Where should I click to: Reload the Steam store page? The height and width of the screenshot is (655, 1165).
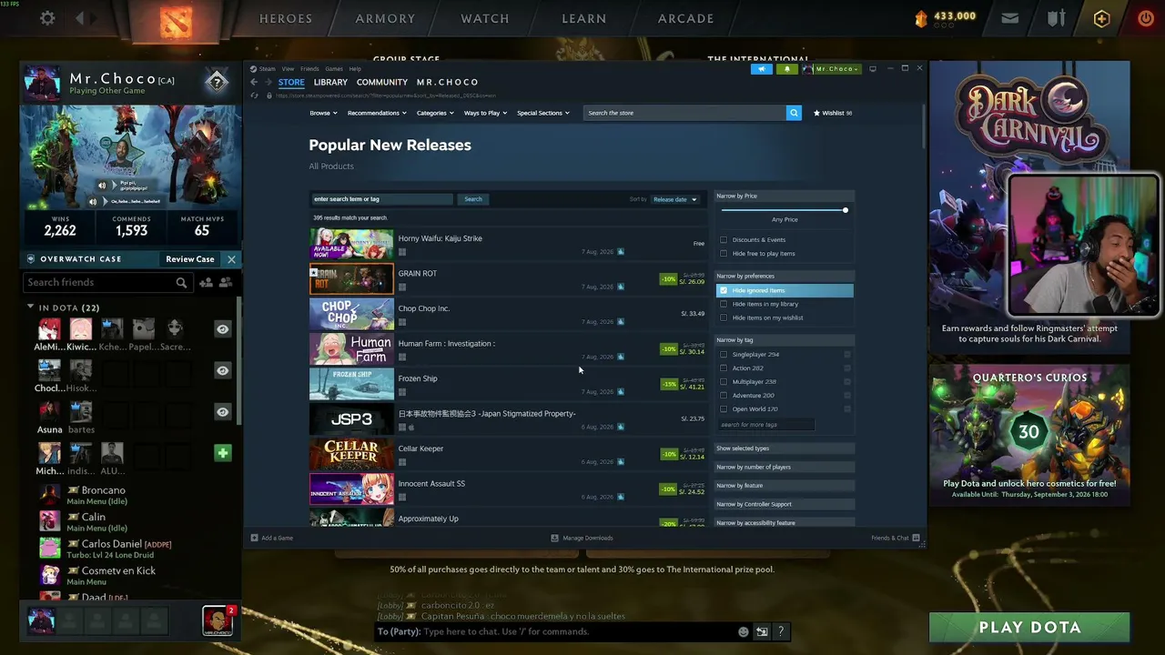pyautogui.click(x=255, y=96)
